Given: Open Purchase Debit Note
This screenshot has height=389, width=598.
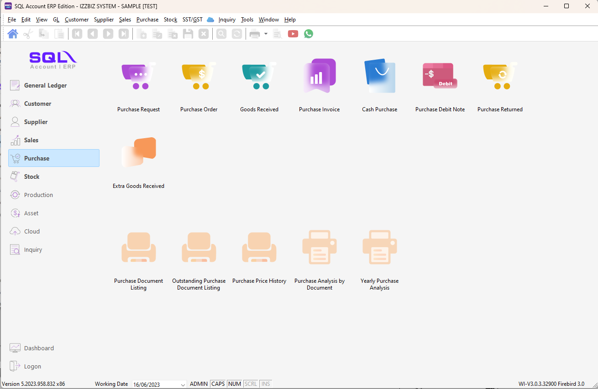Looking at the screenshot, I should pyautogui.click(x=440, y=85).
